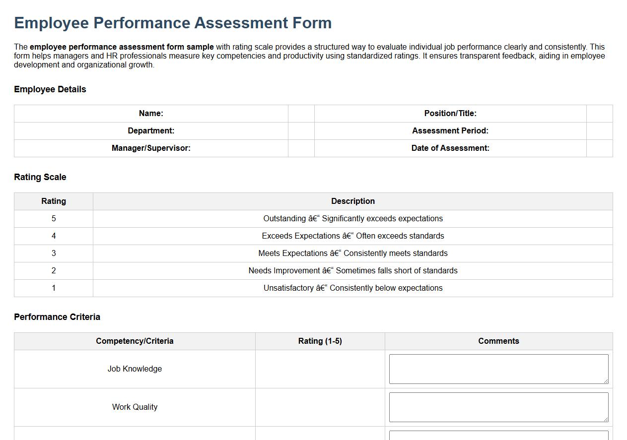Click the Assessment Period input field
627x440 pixels.
[x=599, y=130]
